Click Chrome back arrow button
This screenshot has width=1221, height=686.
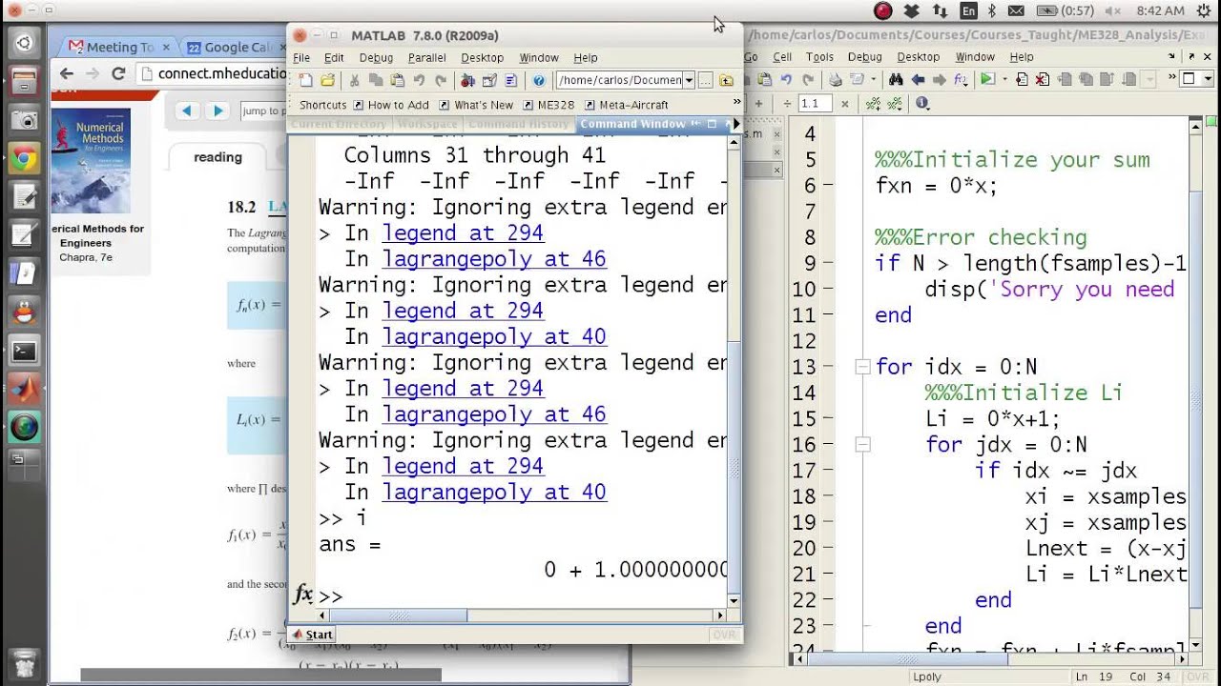tap(66, 73)
